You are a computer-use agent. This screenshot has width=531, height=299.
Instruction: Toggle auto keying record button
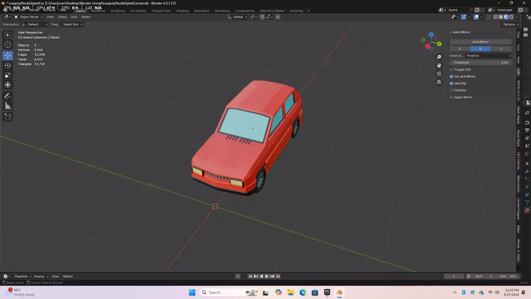coord(238,276)
